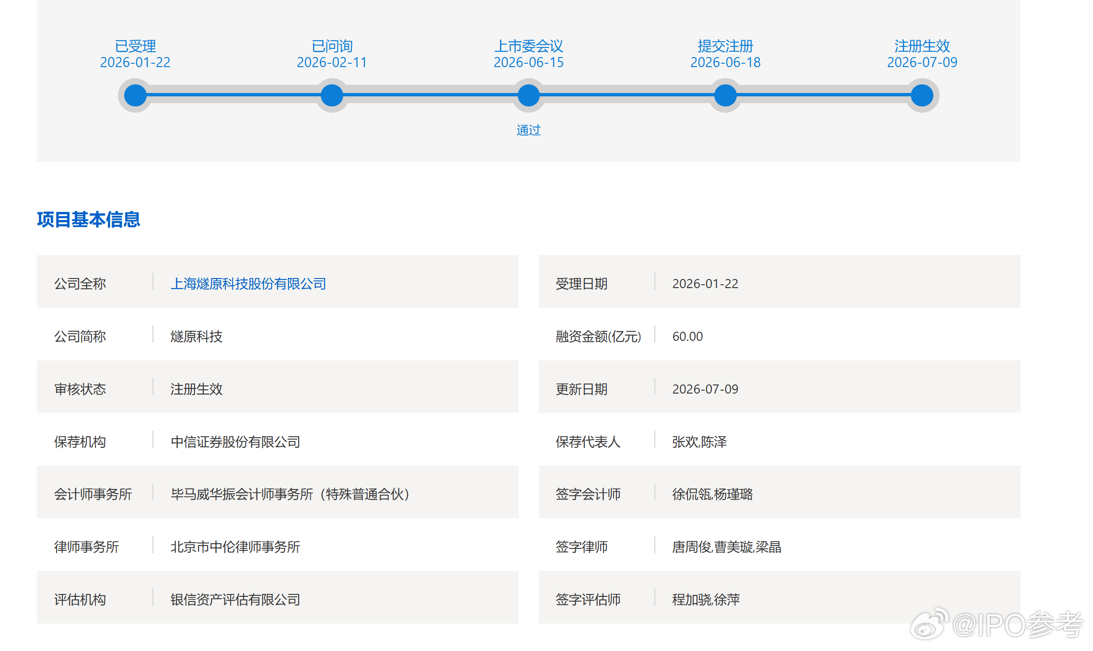
Task: Click the 受理日期 field label
Action: 581,284
